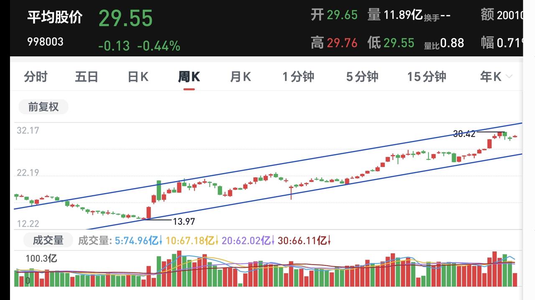Viewport: 535px width, 300px height.
Task: Show the 15分钟 chart
Action: pos(427,77)
